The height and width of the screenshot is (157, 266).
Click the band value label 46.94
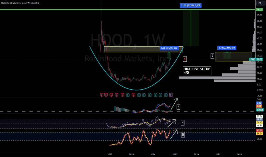259,125
